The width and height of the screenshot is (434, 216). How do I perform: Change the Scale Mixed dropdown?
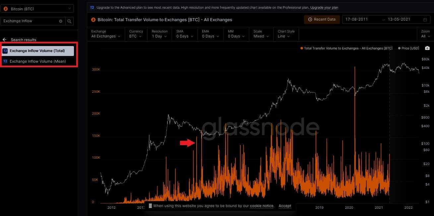[x=261, y=34]
